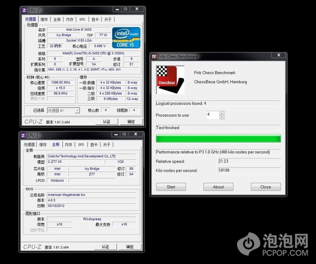Decrease processors to use with down arrow
Image resolution: width=316 pixels, height=264 pixels.
pos(222,117)
